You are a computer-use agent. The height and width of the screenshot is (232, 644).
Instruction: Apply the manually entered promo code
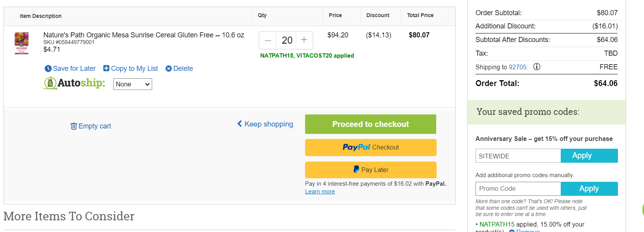[x=589, y=189]
